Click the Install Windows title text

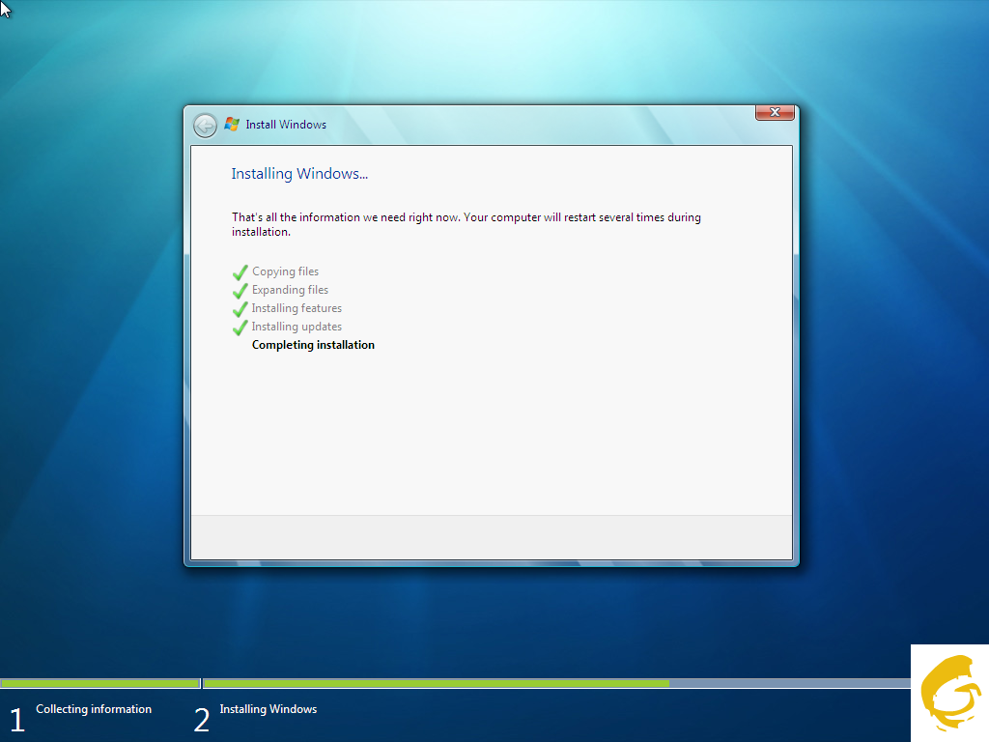286,125
